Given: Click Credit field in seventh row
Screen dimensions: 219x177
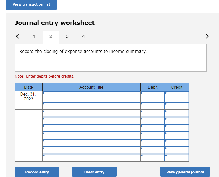Looking at the screenshot, I should 177,143.
